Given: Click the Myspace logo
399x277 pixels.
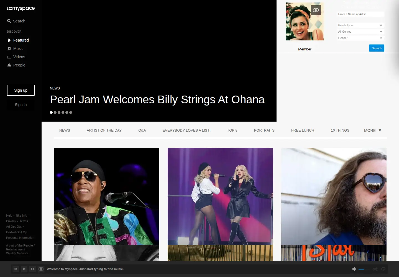Looking at the screenshot, I should (x=21, y=8).
